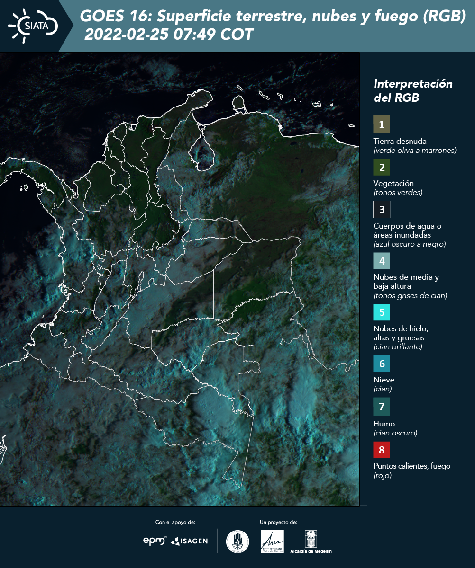Click the "(verde oliva a marrones)" description
475x568 pixels.
[415, 151]
